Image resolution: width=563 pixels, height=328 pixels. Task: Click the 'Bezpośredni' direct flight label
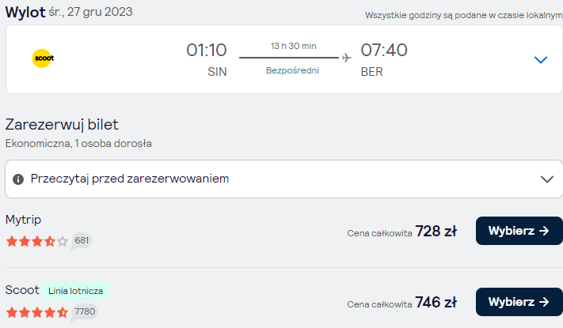[x=292, y=70]
